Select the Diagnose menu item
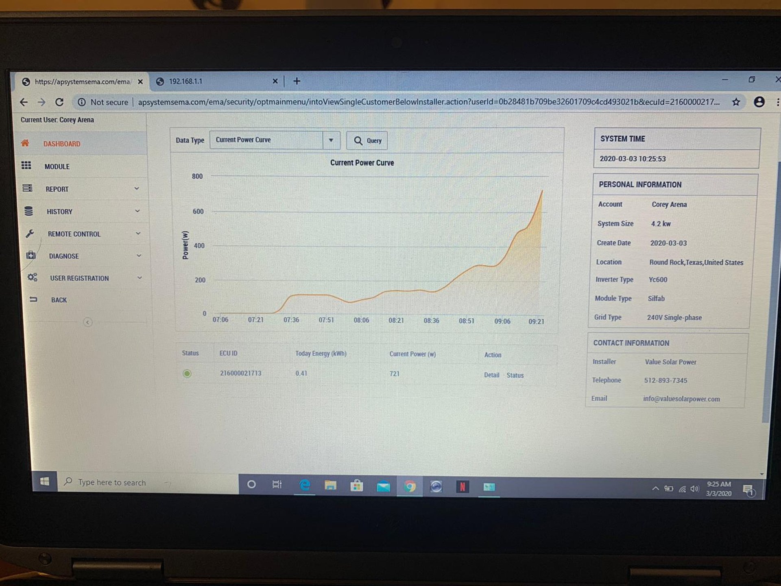781x586 pixels. click(x=64, y=256)
